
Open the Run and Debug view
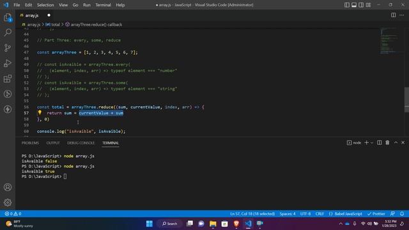pos(8,63)
